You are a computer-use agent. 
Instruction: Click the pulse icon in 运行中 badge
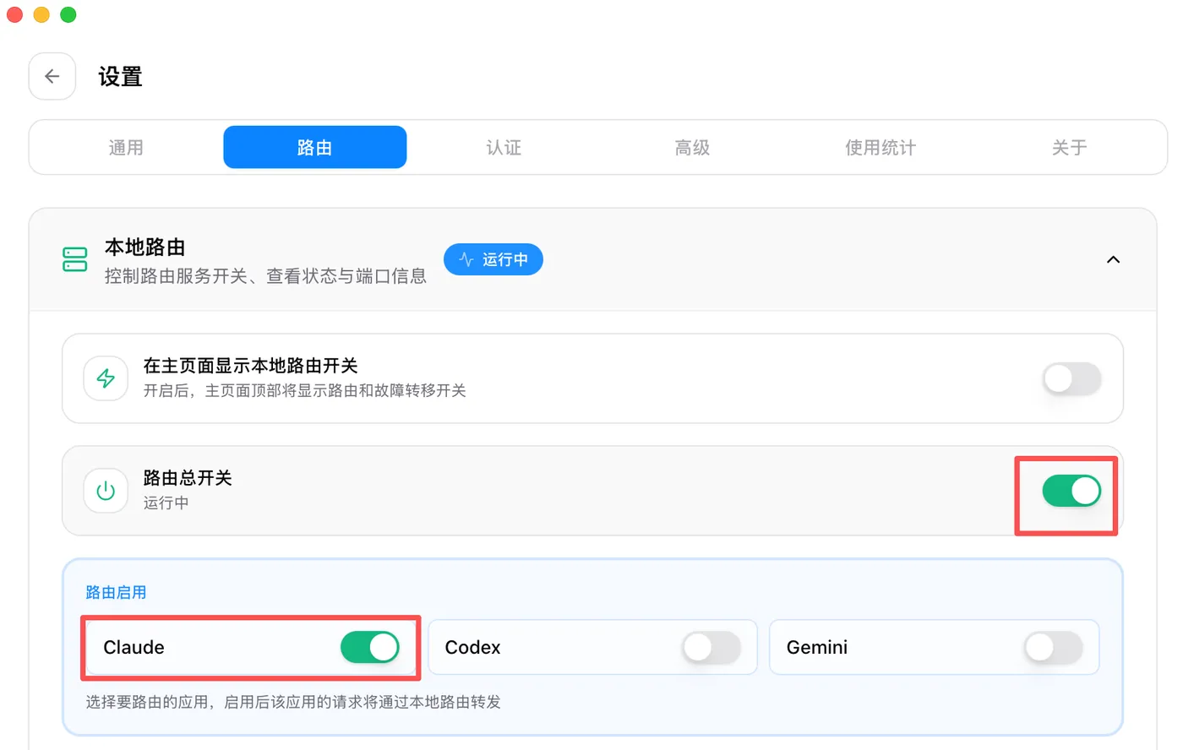pyautogui.click(x=466, y=259)
